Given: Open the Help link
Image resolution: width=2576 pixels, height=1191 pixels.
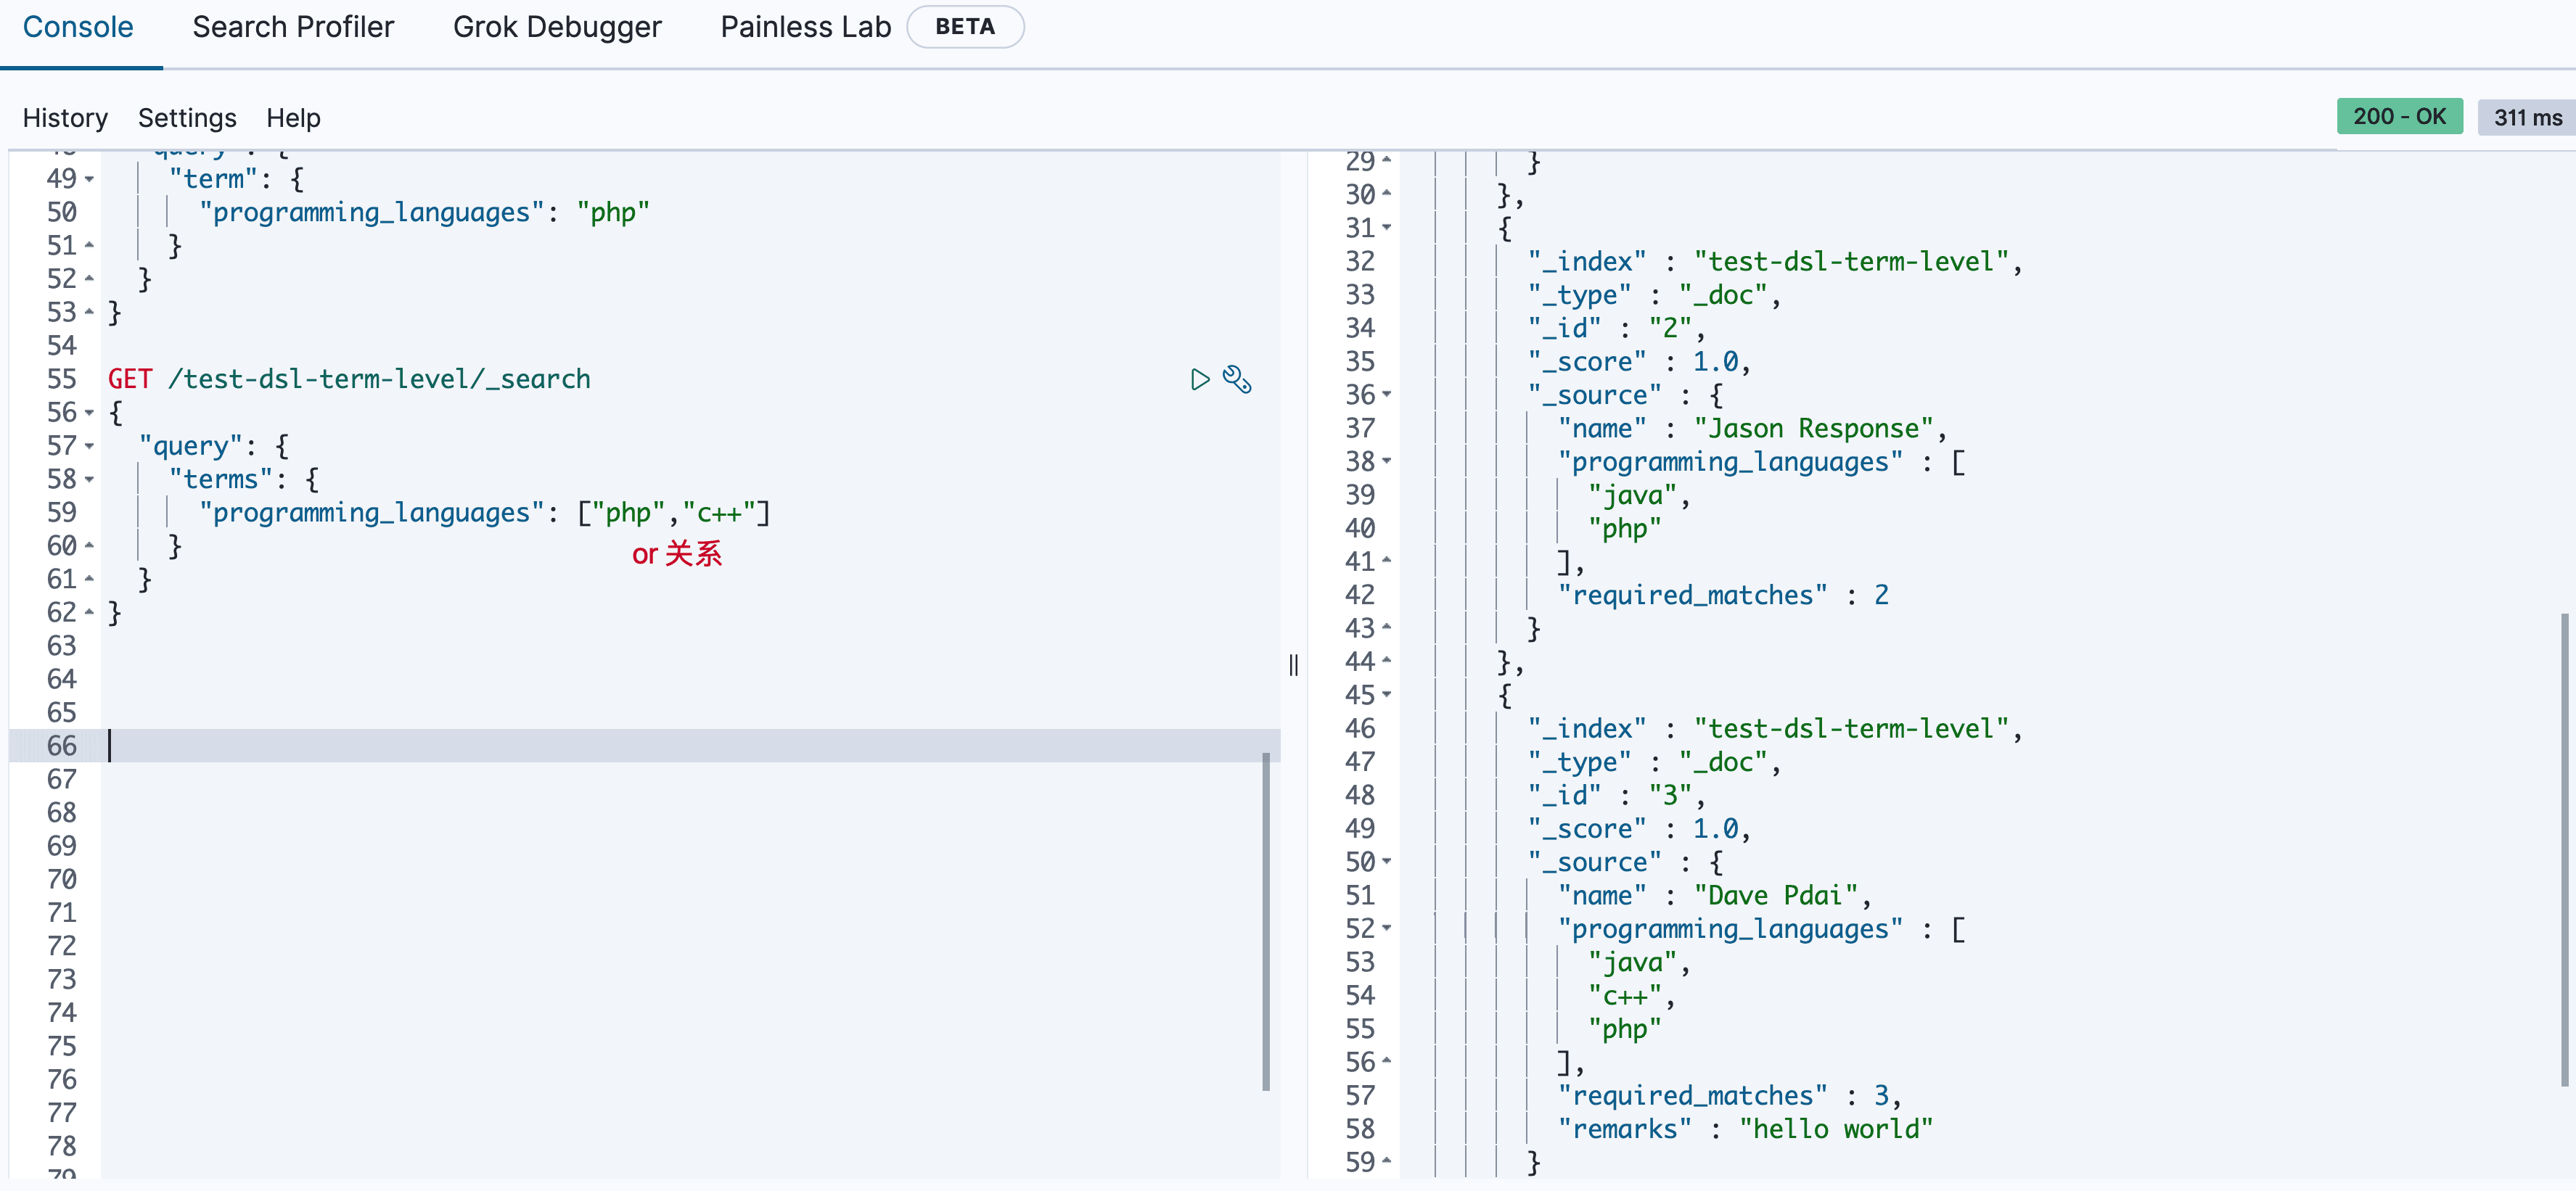Looking at the screenshot, I should click(x=293, y=118).
